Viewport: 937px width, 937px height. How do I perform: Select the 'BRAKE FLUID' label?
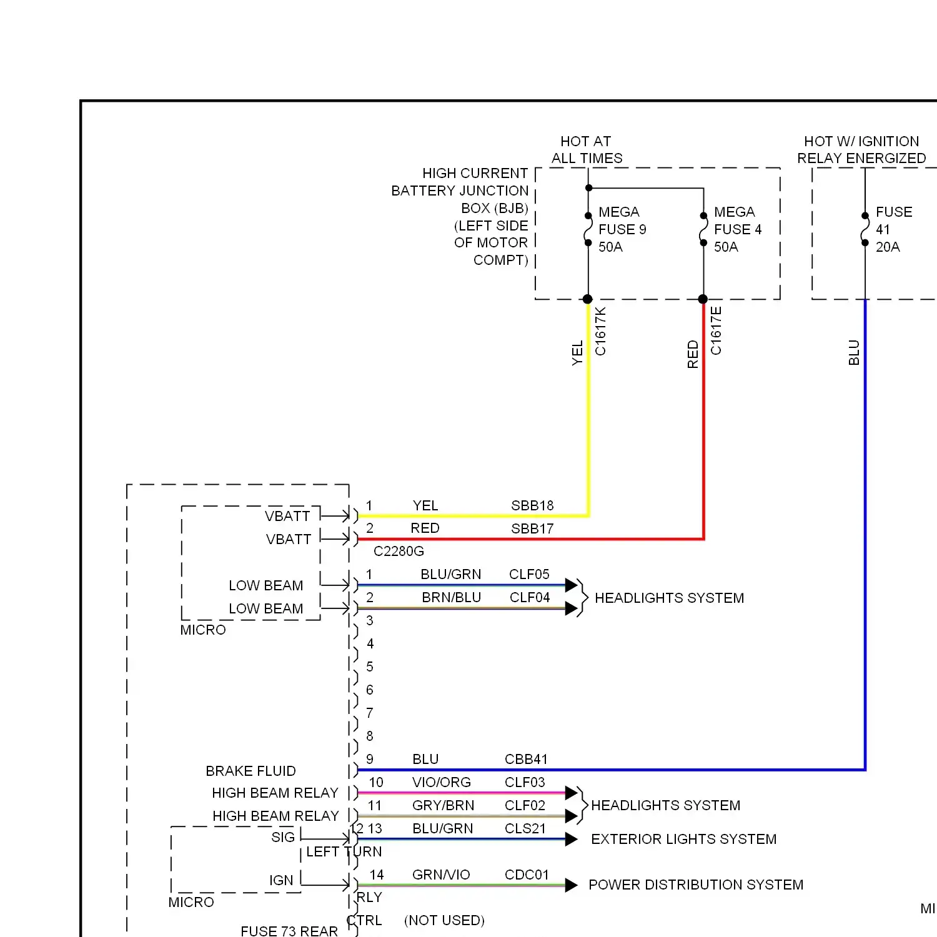point(250,771)
